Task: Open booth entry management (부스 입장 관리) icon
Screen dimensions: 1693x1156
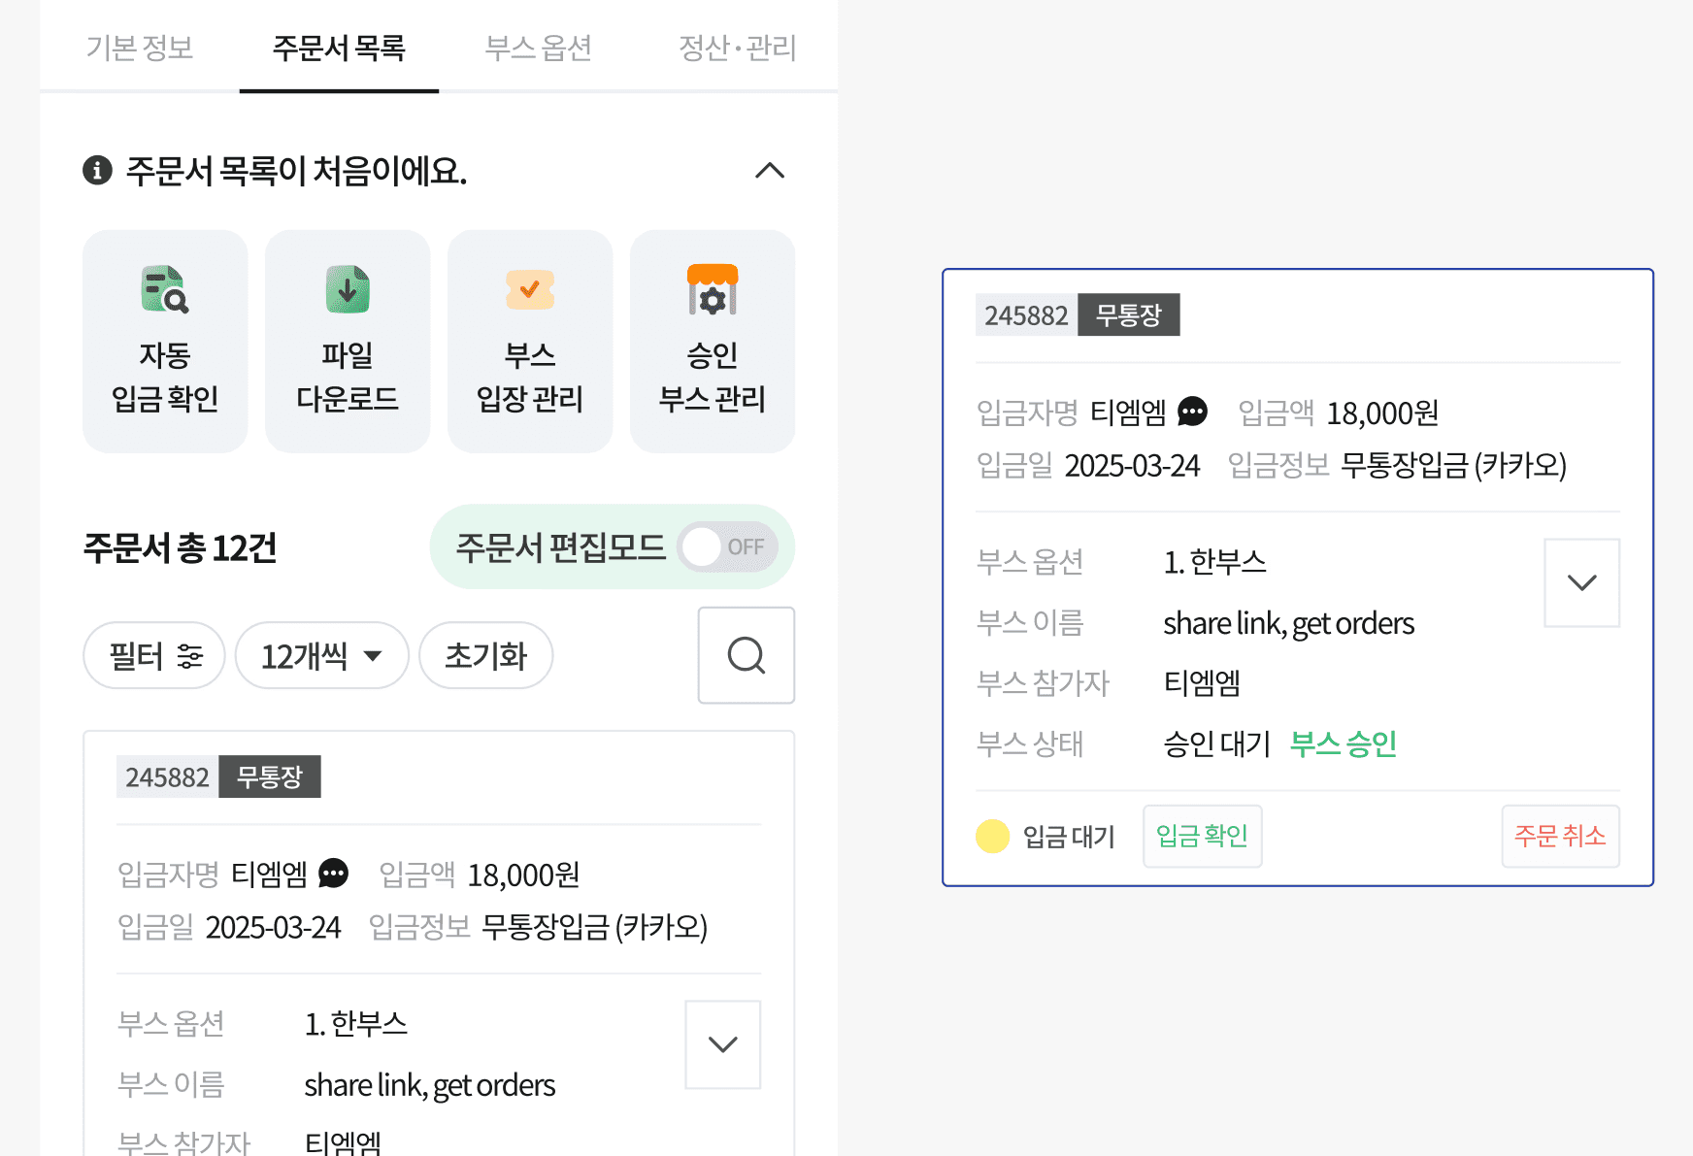Action: [x=530, y=290]
